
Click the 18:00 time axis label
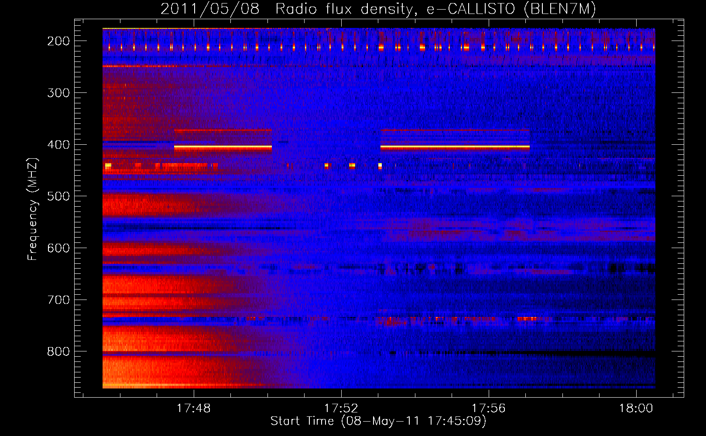pyautogui.click(x=636, y=409)
